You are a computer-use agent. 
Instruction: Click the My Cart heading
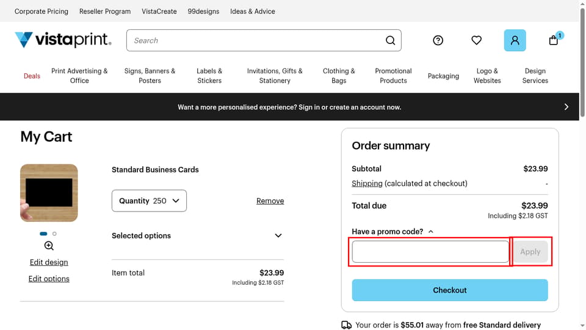[x=46, y=136]
